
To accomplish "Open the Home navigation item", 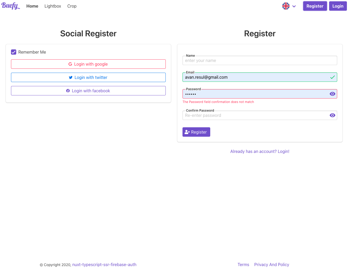I will coord(32,6).
